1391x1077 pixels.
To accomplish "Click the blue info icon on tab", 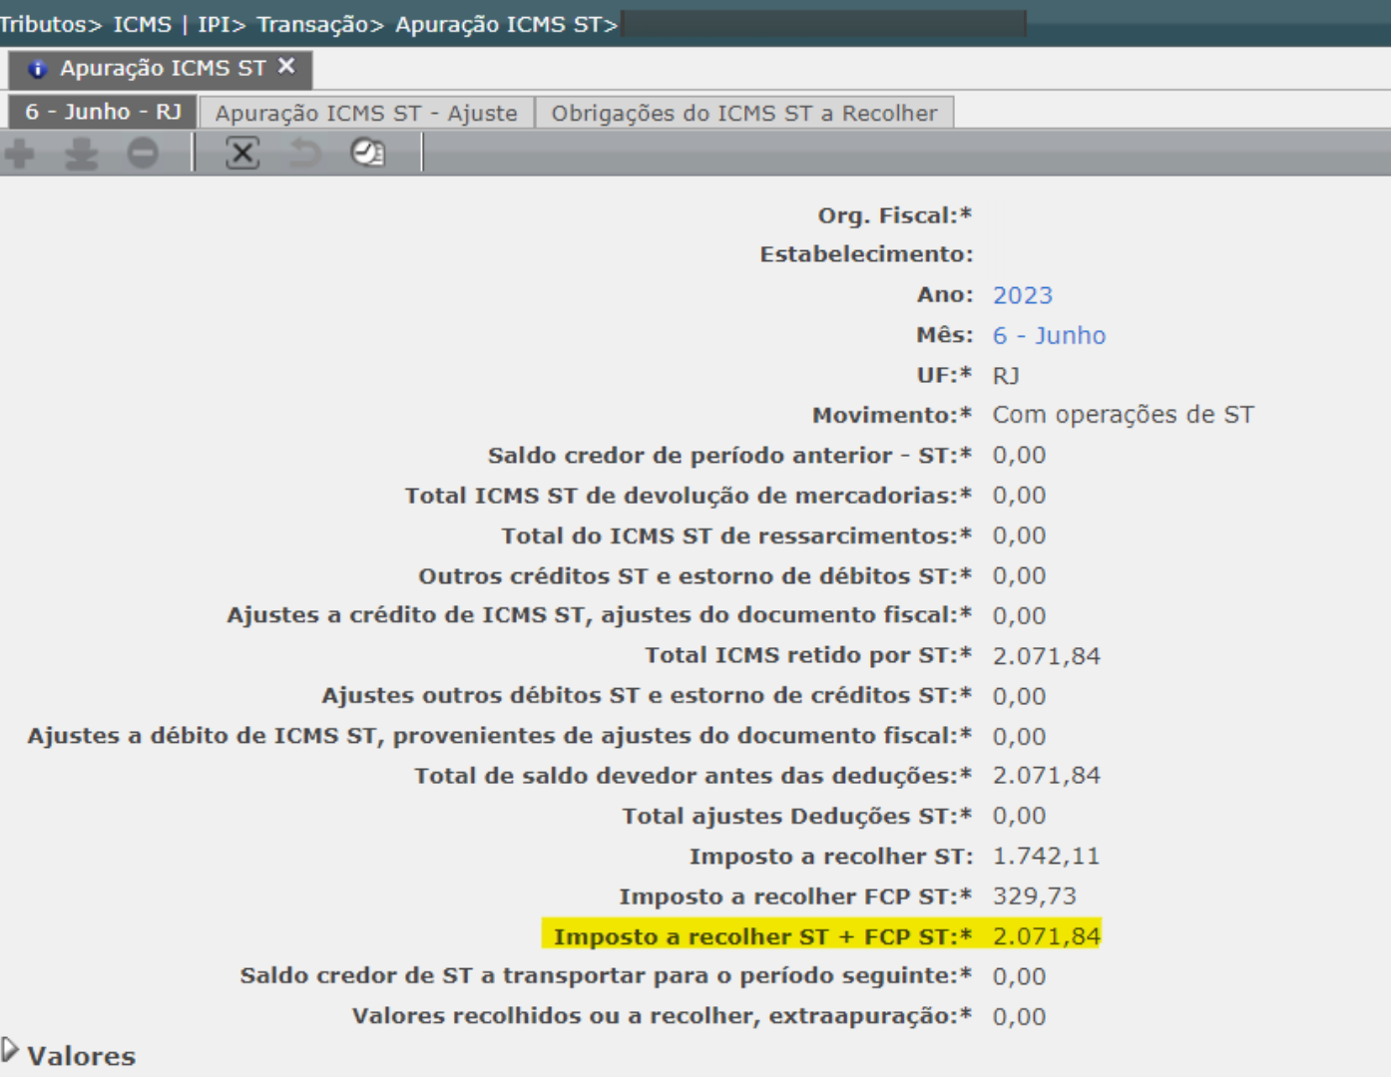I will click(38, 69).
